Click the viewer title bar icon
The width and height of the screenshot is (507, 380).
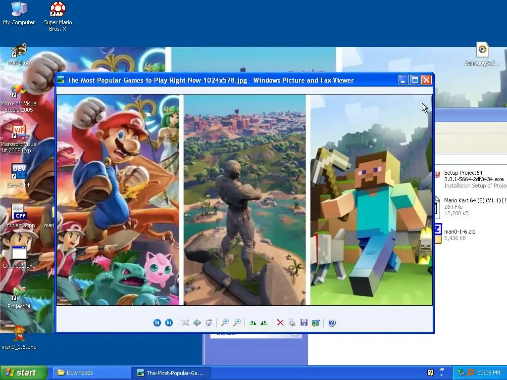tap(61, 80)
